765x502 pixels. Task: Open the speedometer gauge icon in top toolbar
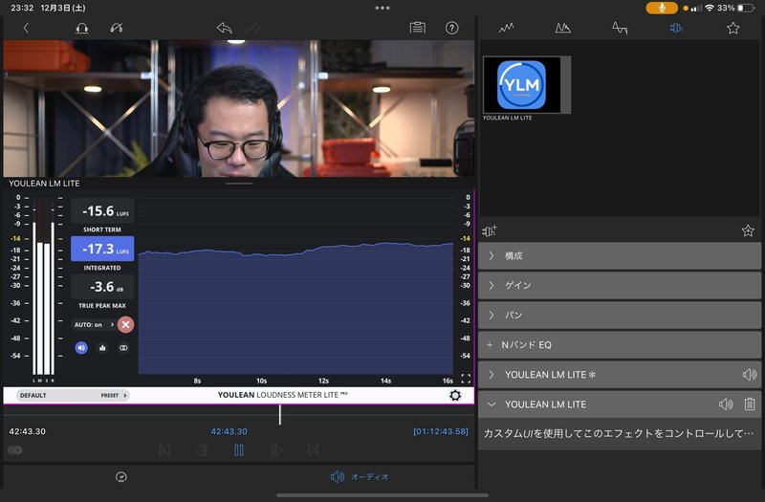(x=117, y=29)
